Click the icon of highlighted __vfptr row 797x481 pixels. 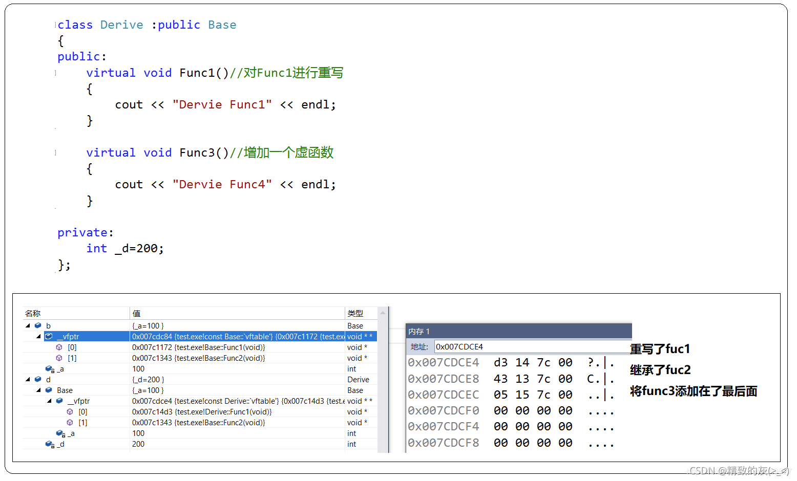coord(49,336)
